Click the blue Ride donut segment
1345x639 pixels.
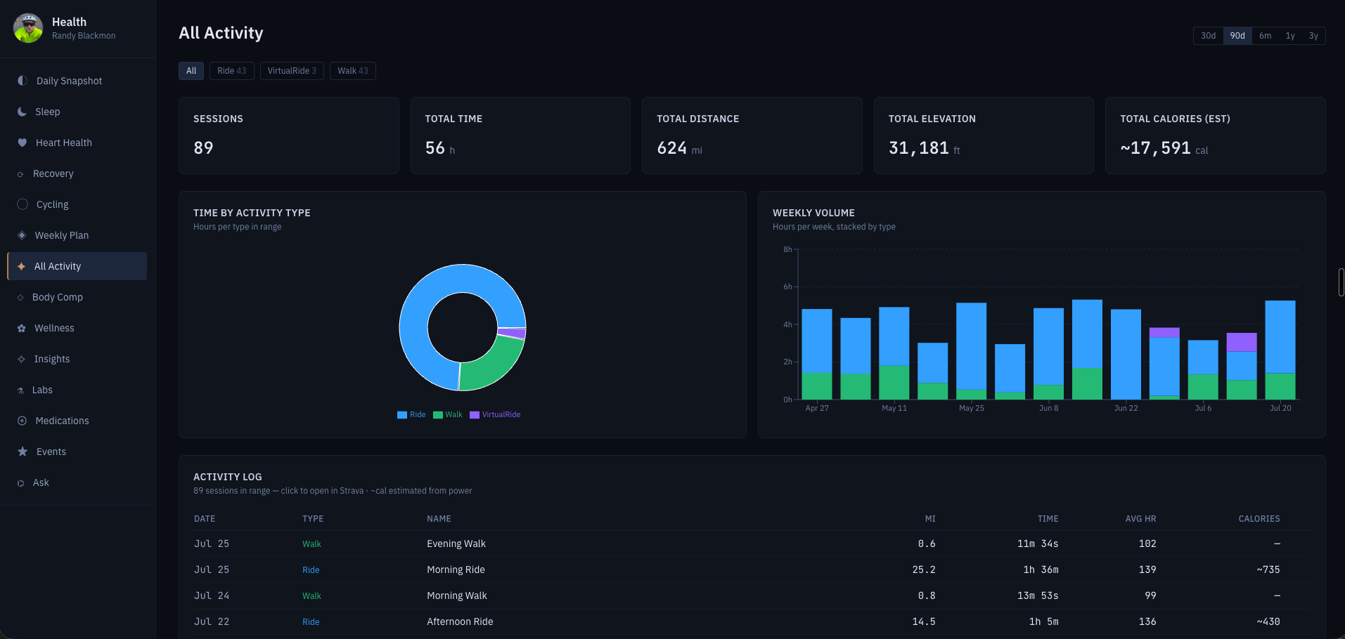point(429,291)
